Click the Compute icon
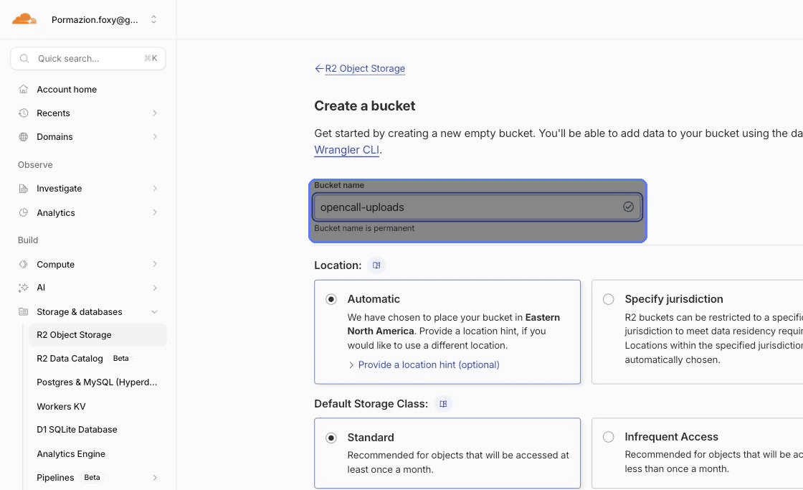The height and width of the screenshot is (490, 803). tap(24, 264)
